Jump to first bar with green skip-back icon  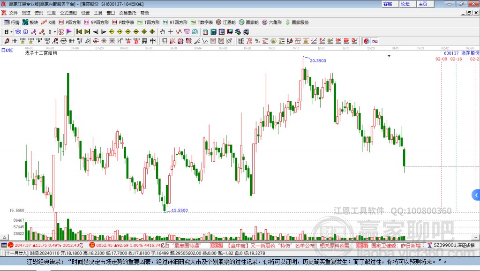79,32
